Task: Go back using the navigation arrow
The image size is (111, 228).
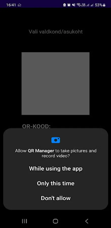Action: click(87, 221)
